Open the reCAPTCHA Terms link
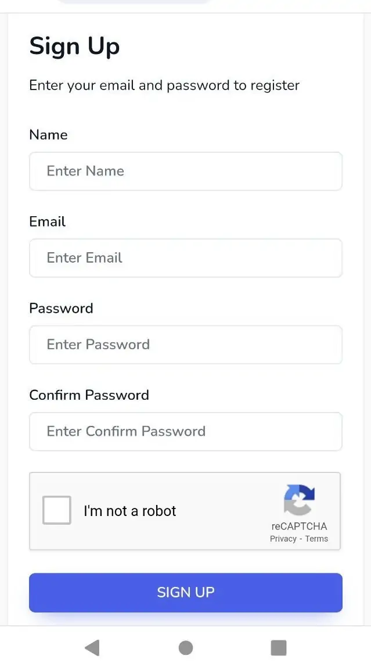This screenshot has height=670, width=371. (x=316, y=539)
